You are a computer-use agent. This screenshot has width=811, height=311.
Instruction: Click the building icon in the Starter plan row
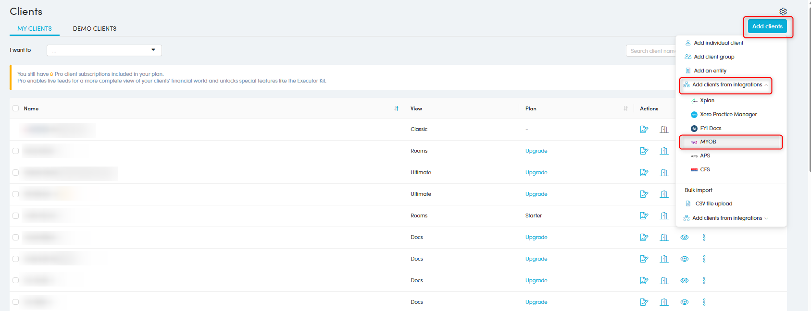[664, 215]
